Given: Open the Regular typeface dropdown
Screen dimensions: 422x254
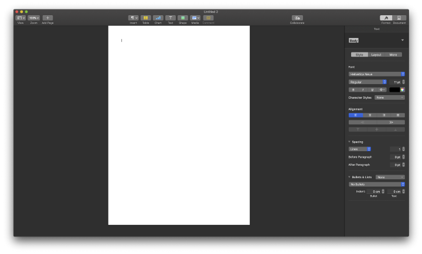Looking at the screenshot, I should coord(367,82).
